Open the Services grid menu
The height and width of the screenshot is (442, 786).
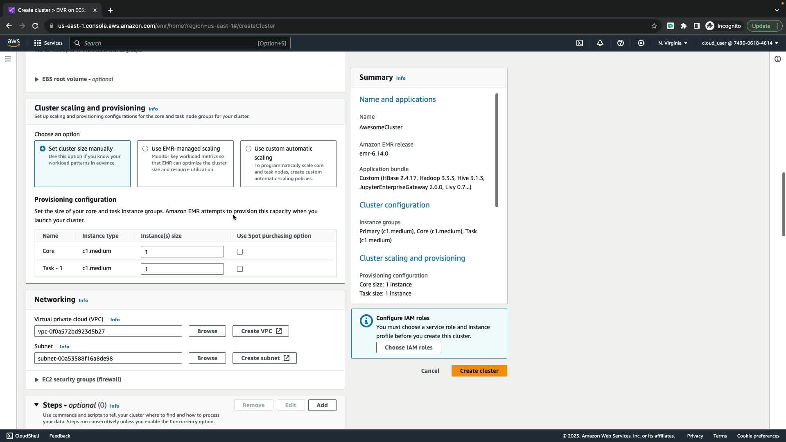[48, 43]
